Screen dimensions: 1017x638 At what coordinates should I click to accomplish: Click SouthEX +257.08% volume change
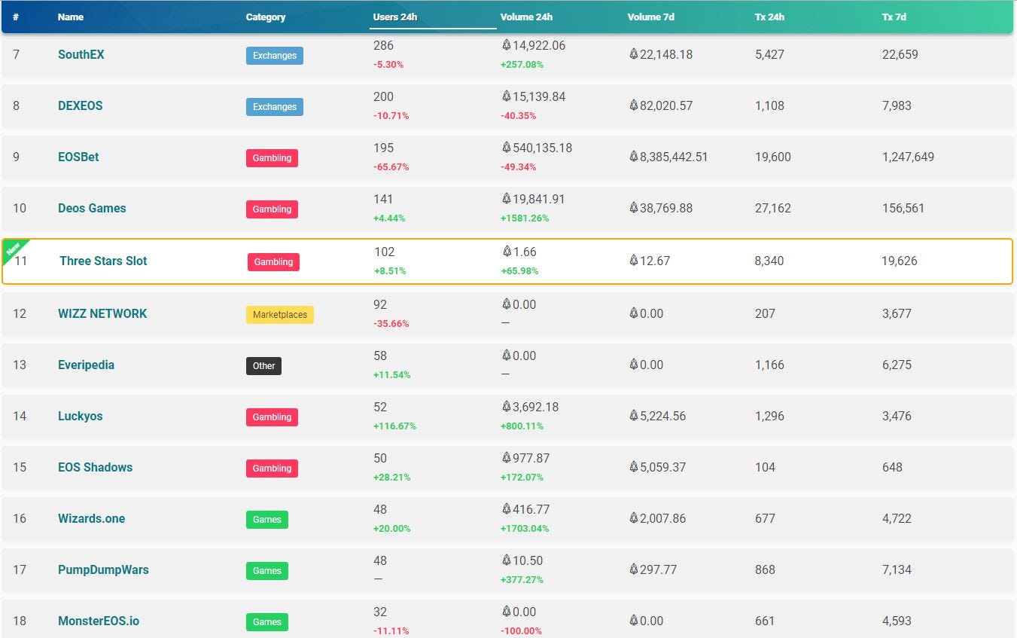tap(522, 65)
